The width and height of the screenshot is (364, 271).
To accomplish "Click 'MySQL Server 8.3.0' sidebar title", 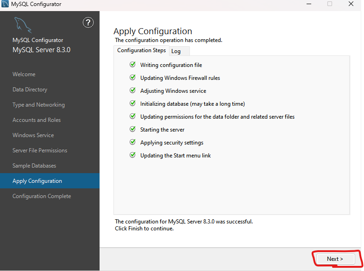I will (41, 50).
